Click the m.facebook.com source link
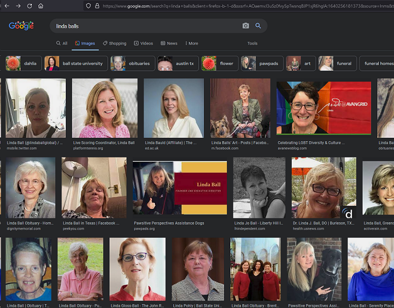Screen dimensions: 394x308 [225, 148]
